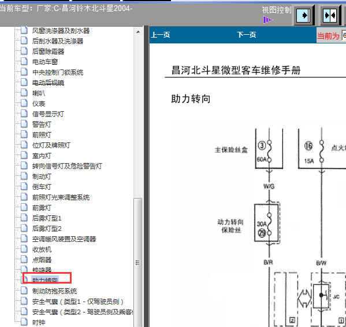Open 风窗洗涤器及刮水器 in the tree

[61, 31]
